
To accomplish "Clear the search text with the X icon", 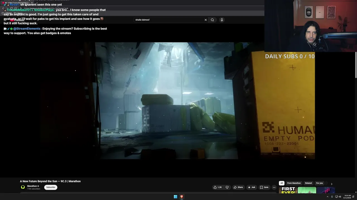I will tap(206, 20).
